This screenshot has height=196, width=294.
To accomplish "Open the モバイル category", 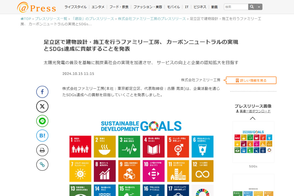I will 173,7.
